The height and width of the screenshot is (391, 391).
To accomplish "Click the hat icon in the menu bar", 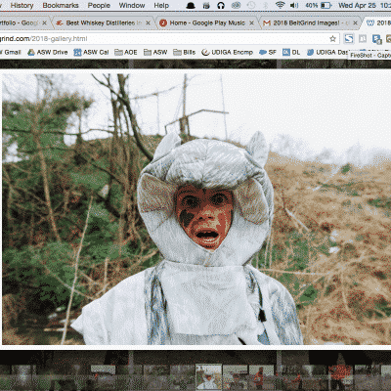I will (191, 6).
